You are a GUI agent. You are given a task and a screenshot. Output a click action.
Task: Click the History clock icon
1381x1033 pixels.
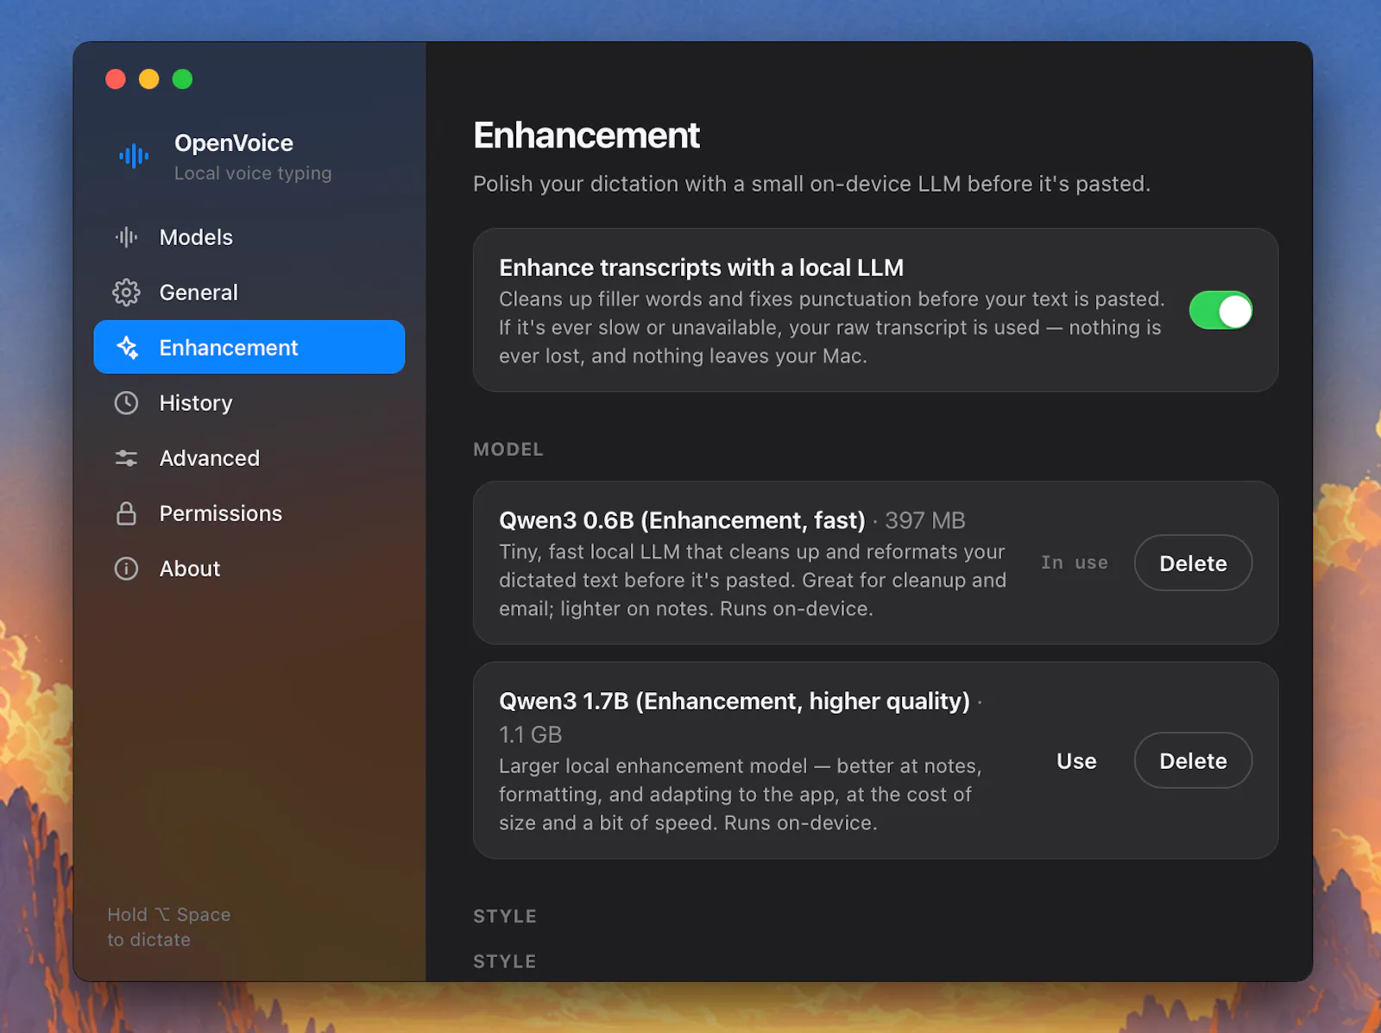[x=127, y=403]
